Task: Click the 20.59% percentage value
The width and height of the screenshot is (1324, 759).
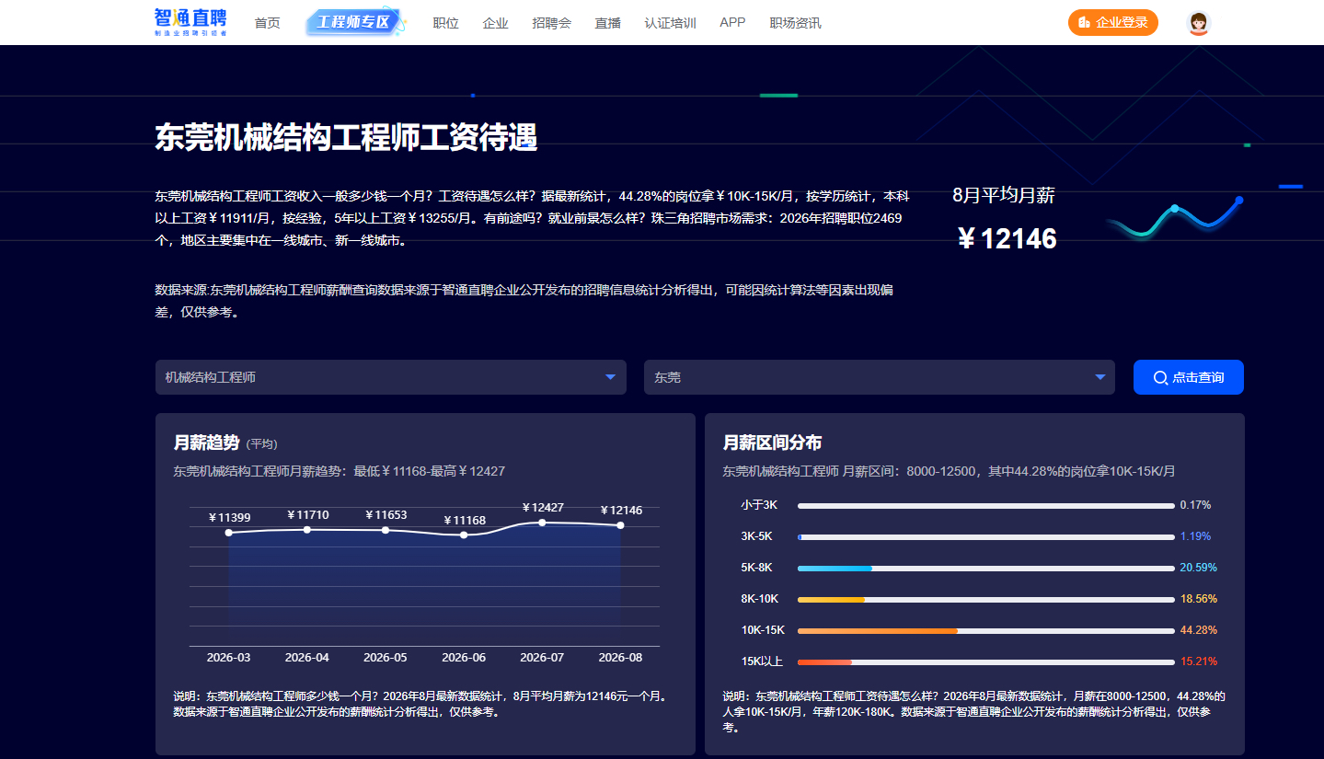Action: point(1199,568)
